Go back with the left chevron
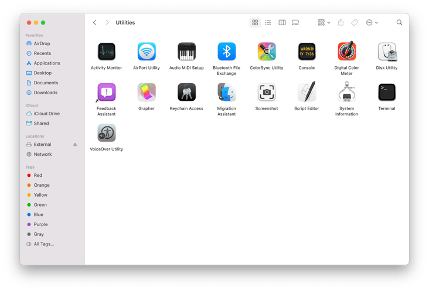The image size is (429, 291). coord(95,22)
